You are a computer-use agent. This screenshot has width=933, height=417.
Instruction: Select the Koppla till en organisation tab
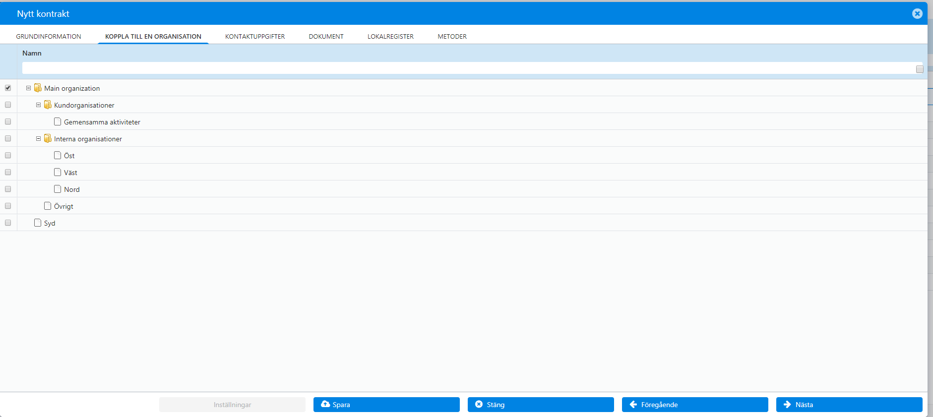[x=153, y=36]
